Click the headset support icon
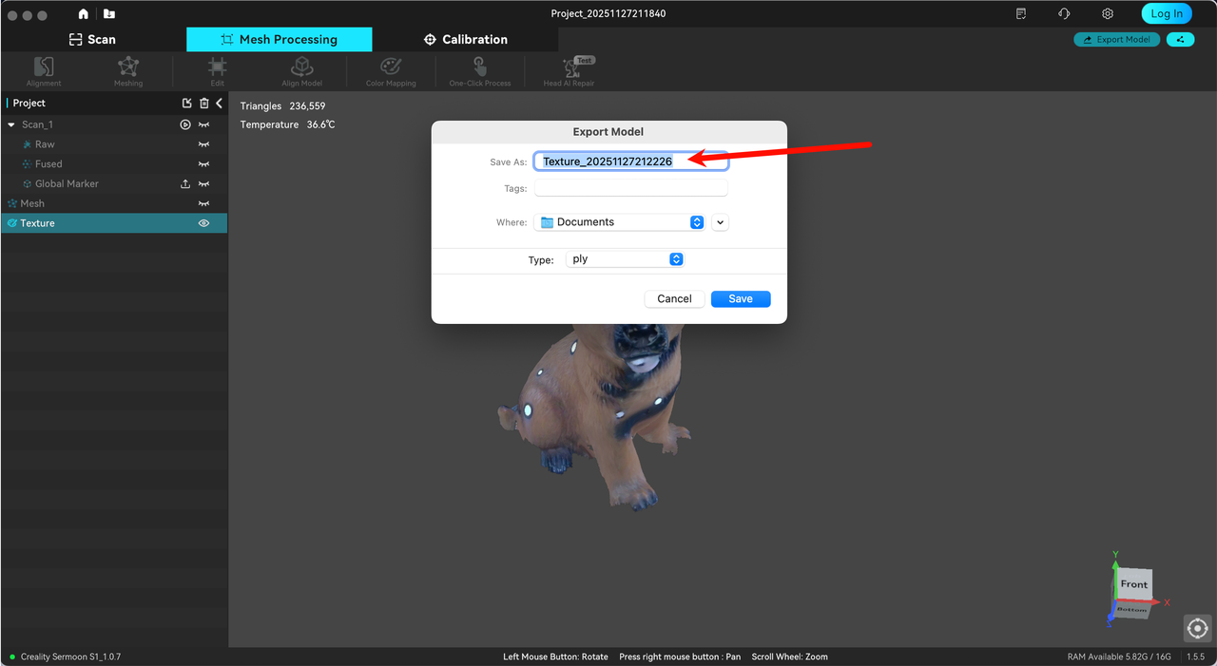The width and height of the screenshot is (1217, 666). (1064, 13)
